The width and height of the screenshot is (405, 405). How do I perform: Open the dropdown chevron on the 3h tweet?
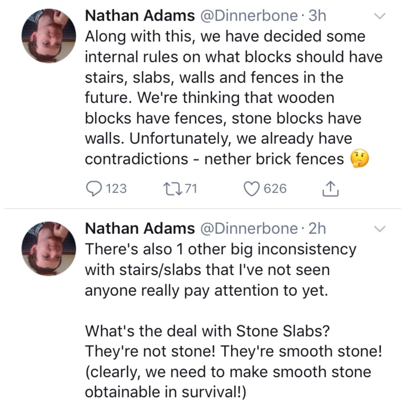click(381, 16)
